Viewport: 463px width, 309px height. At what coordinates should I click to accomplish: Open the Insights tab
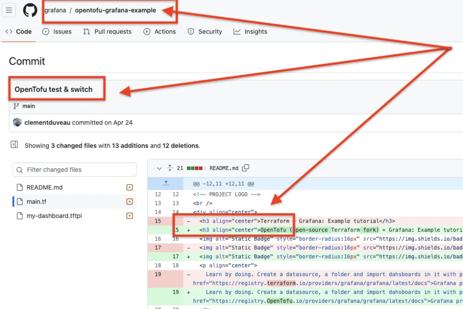[250, 32]
